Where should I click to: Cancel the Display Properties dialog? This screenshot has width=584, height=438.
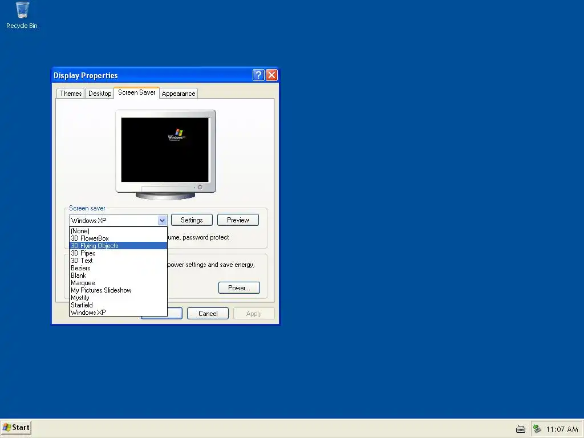coord(208,314)
